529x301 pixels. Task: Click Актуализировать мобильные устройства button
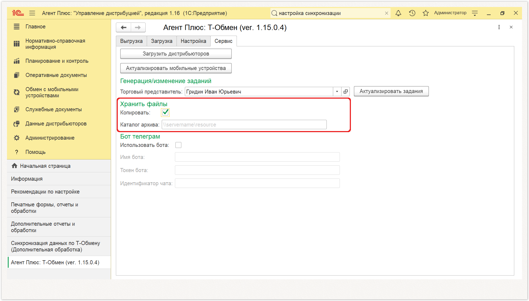tap(176, 68)
